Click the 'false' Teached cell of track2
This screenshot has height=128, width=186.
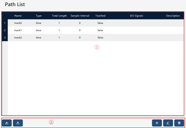tap(100, 37)
